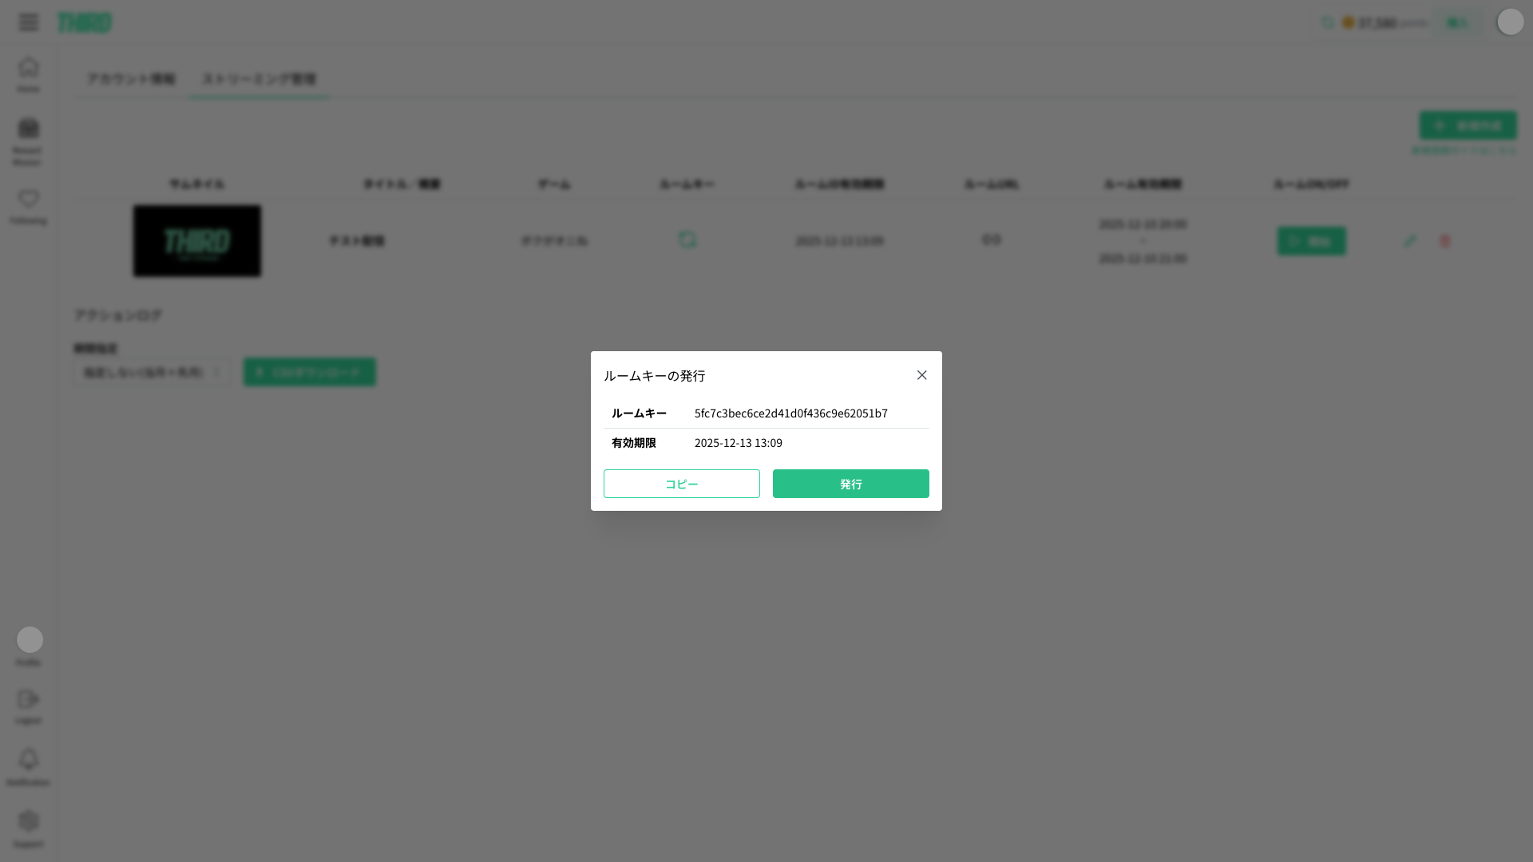Click the コピー button
The width and height of the screenshot is (1533, 862).
[x=681, y=484]
